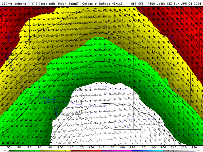
Task: Click the 'Geopotential Height (gpm)' header text
Action: pyautogui.click(x=58, y=4)
